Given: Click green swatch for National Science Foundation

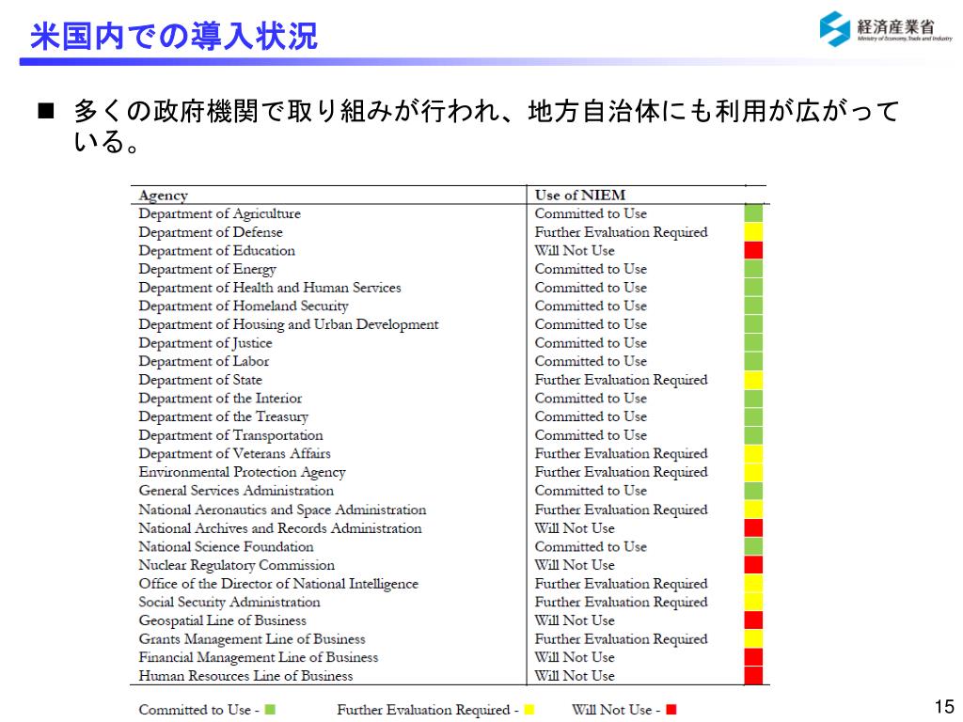Looking at the screenshot, I should (x=753, y=546).
